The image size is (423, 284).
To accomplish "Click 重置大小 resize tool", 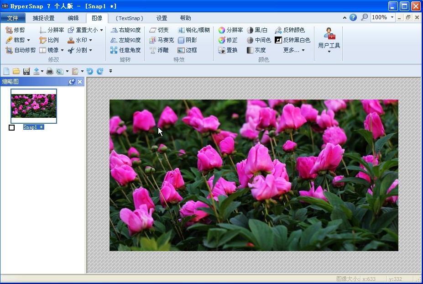I will (83, 30).
